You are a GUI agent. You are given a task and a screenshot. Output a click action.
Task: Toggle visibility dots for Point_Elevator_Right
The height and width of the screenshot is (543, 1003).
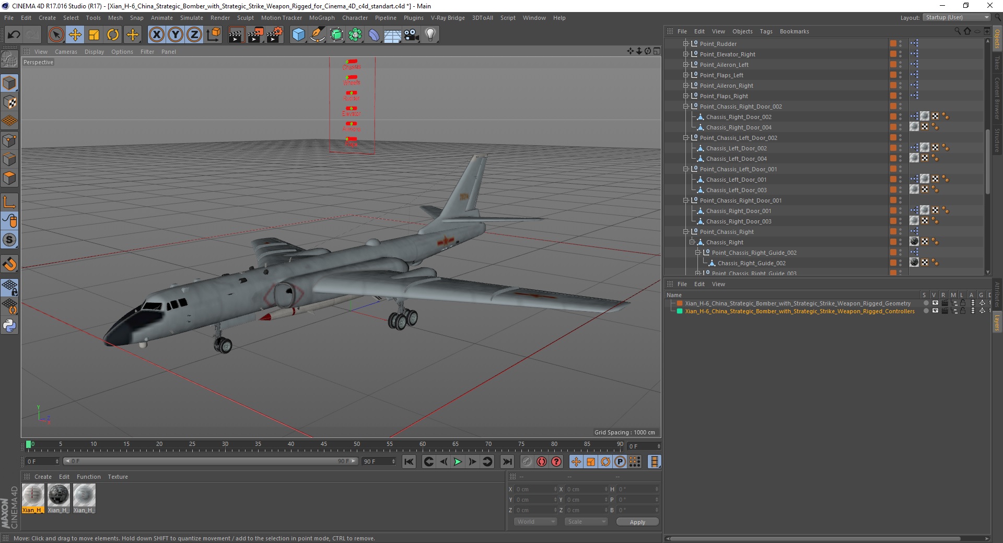tap(900, 54)
